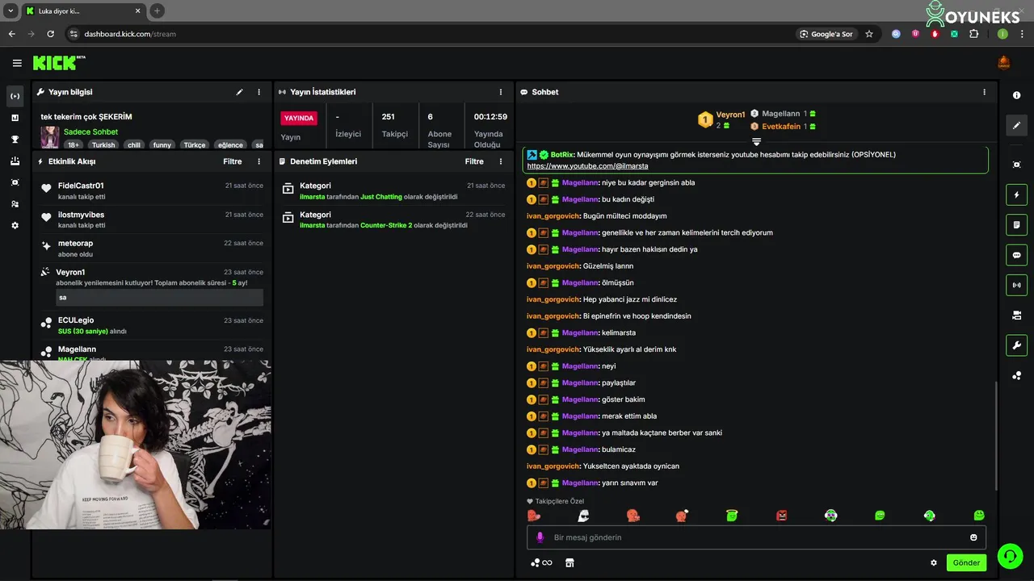Image resolution: width=1034 pixels, height=581 pixels.
Task: Click the purple microphone icon in message box
Action: coord(540,537)
